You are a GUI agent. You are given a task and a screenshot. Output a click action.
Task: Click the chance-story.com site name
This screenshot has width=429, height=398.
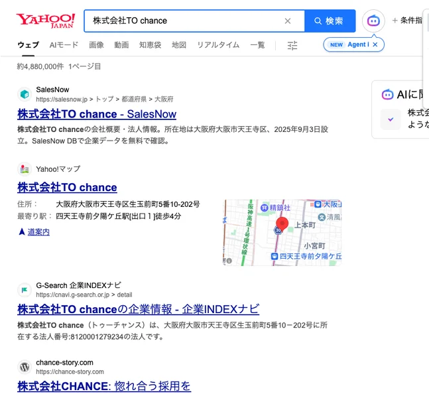click(x=64, y=362)
